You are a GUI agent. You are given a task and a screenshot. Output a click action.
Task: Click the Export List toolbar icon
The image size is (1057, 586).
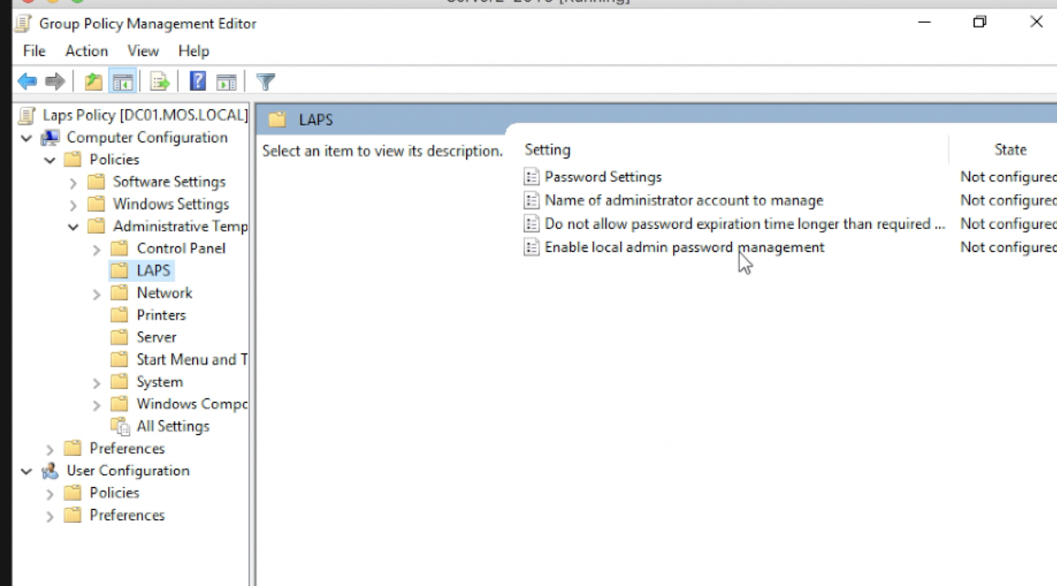point(160,82)
